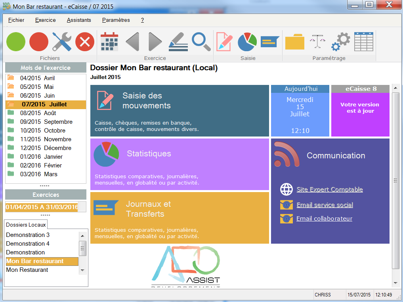Click the pencil-and-page Saisie toolbar icon
Image resolution: width=403 pixels, height=302 pixels.
coord(224,42)
